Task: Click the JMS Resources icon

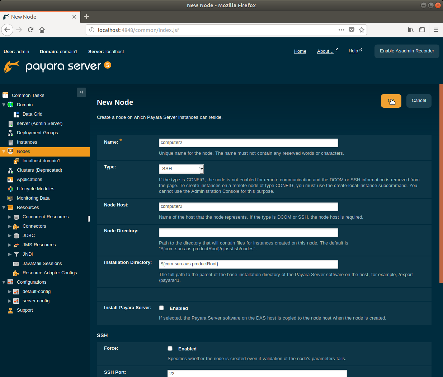Action: 16,245
